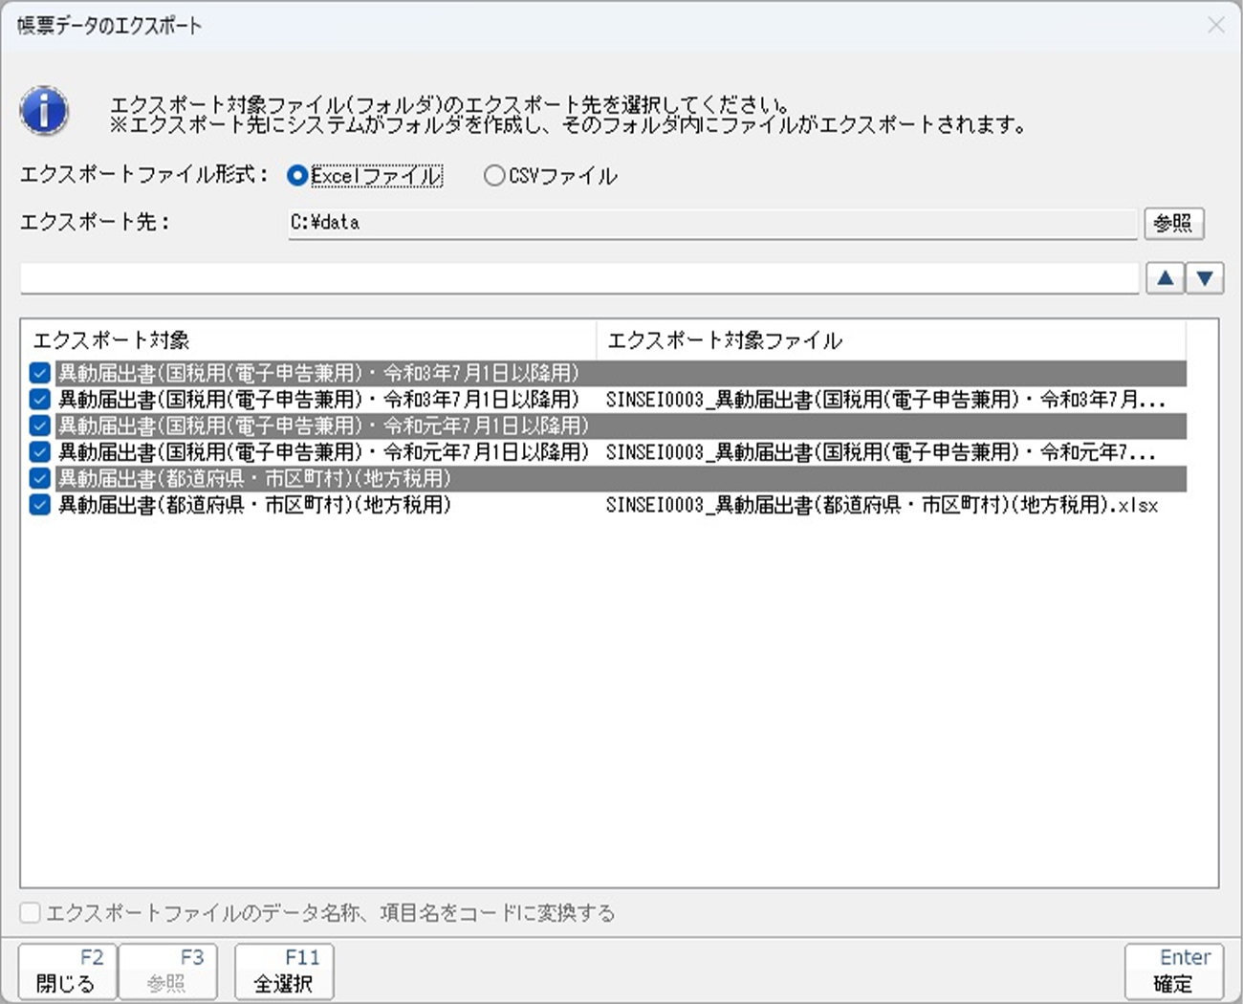Click the blue information icon
This screenshot has width=1243, height=1004.
coord(44,111)
